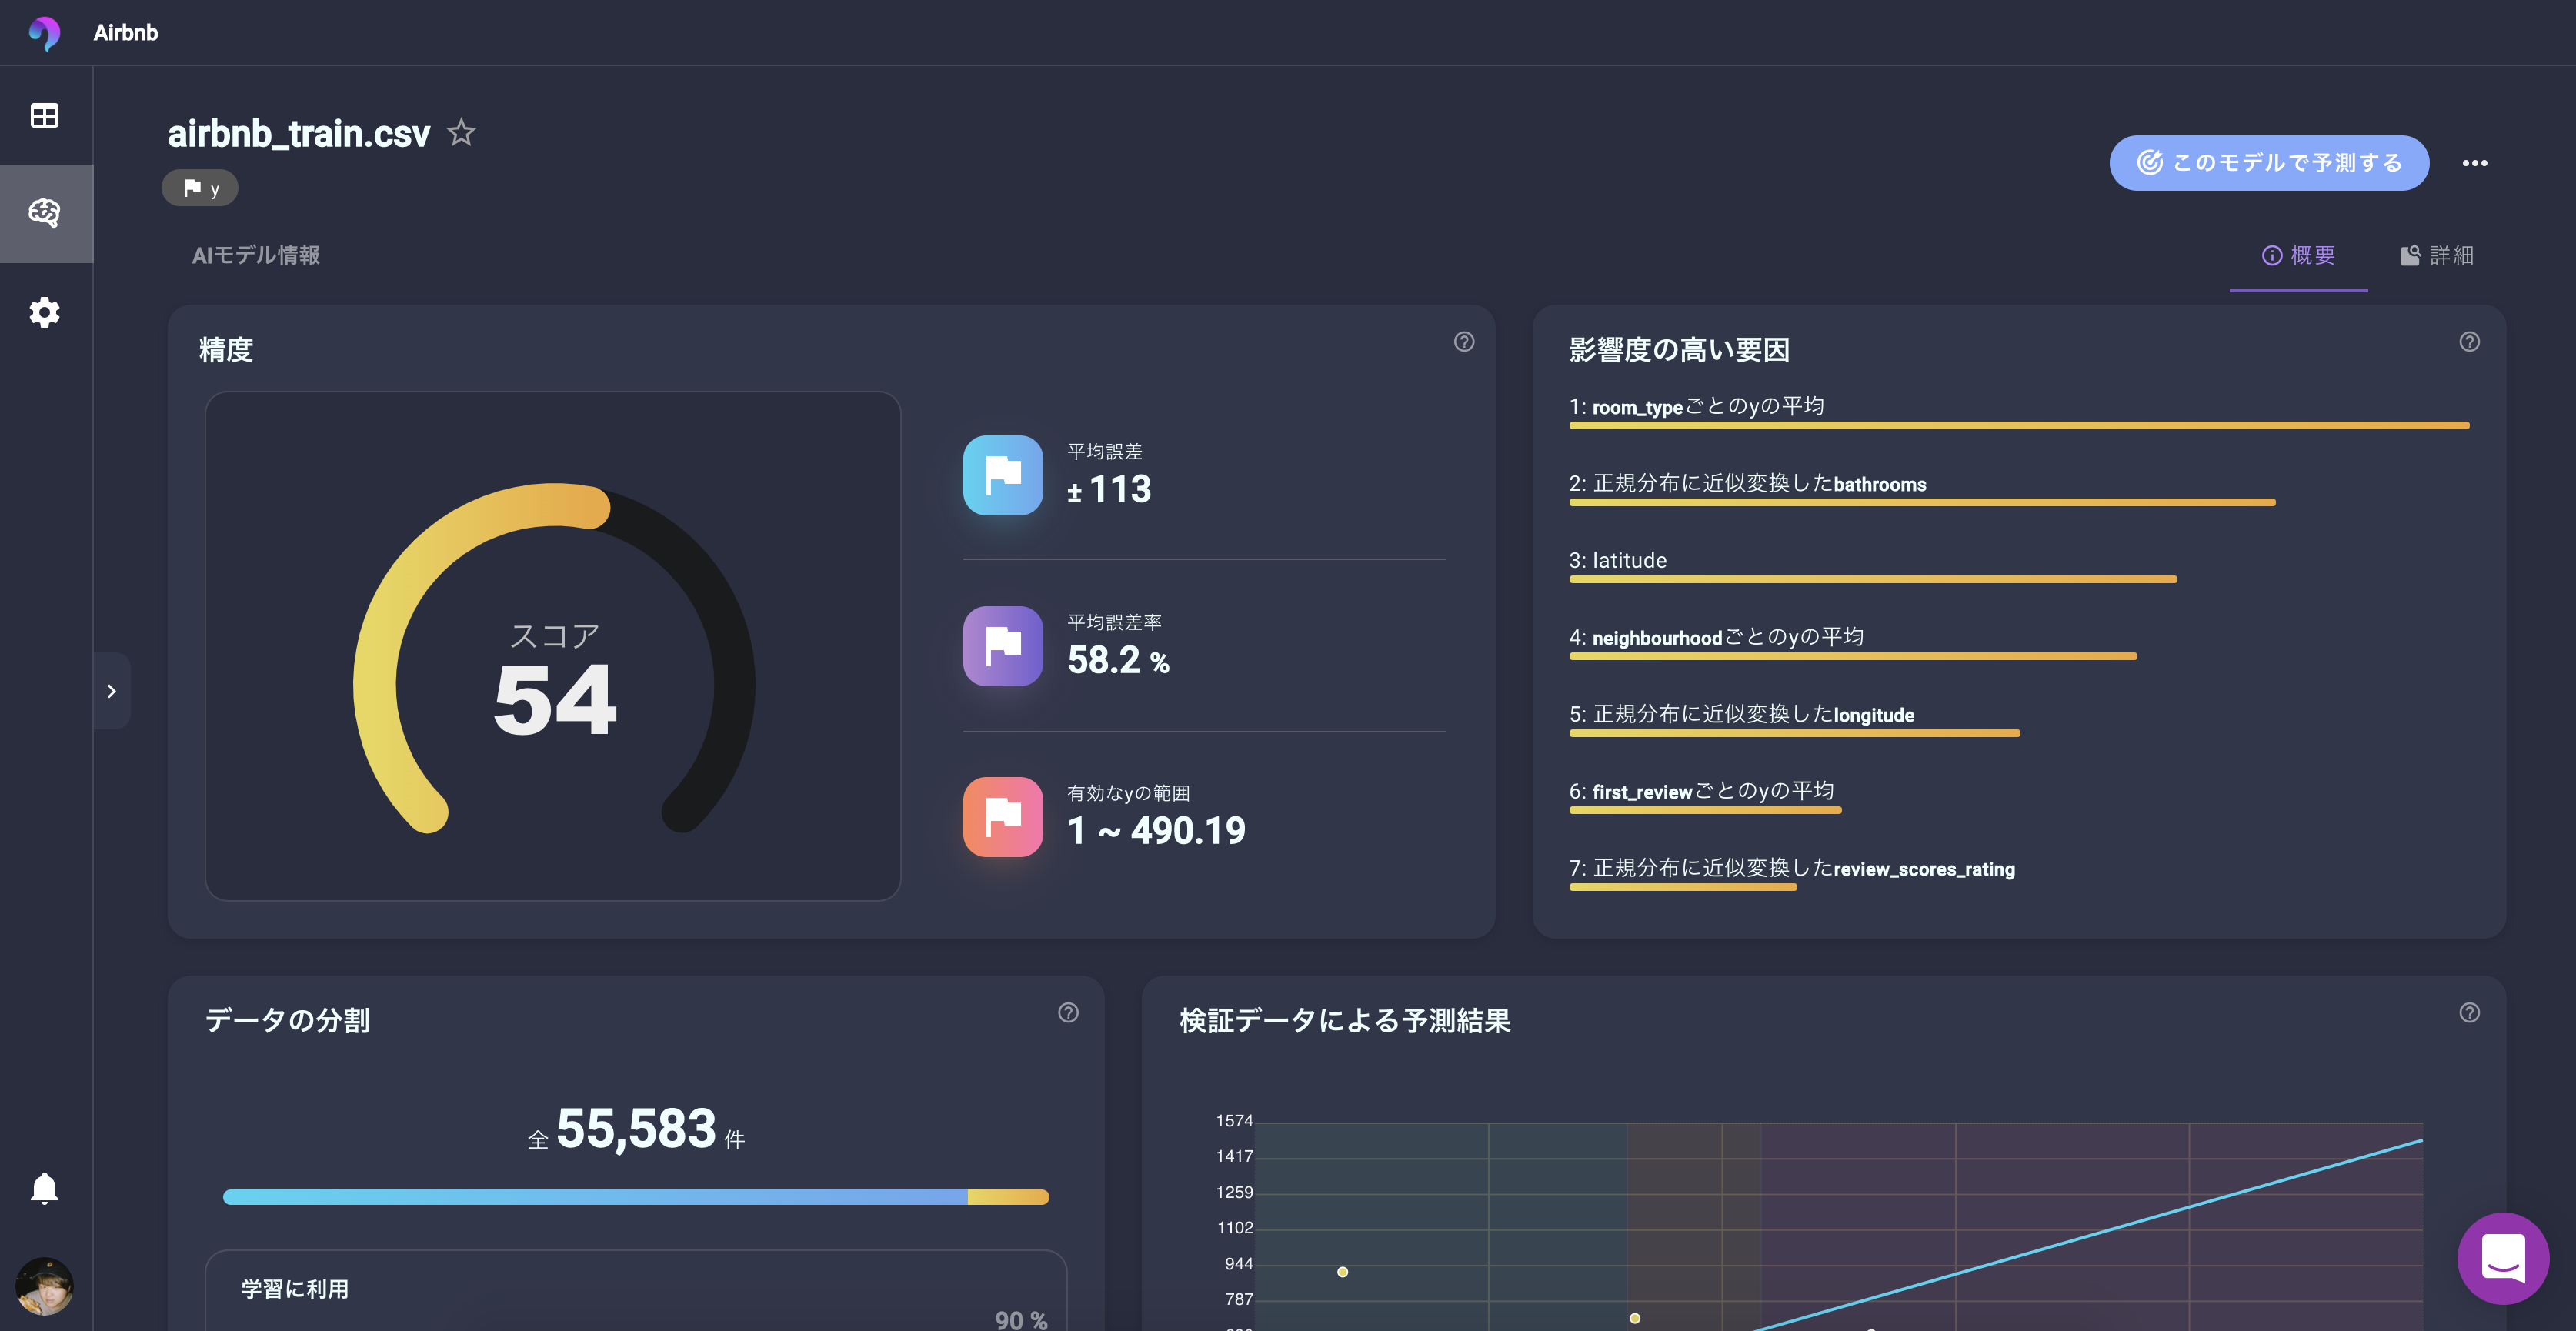Open the three-dot more options menu

coord(2474,163)
